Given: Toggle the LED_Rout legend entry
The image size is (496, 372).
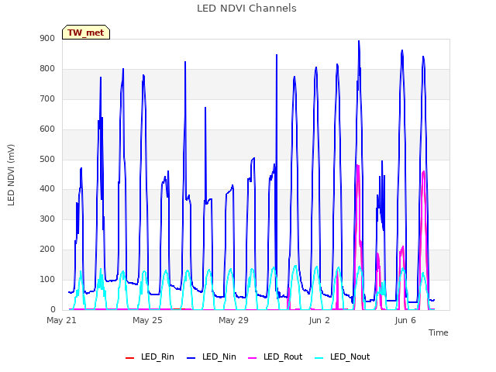Looking at the screenshot, I should (x=275, y=357).
